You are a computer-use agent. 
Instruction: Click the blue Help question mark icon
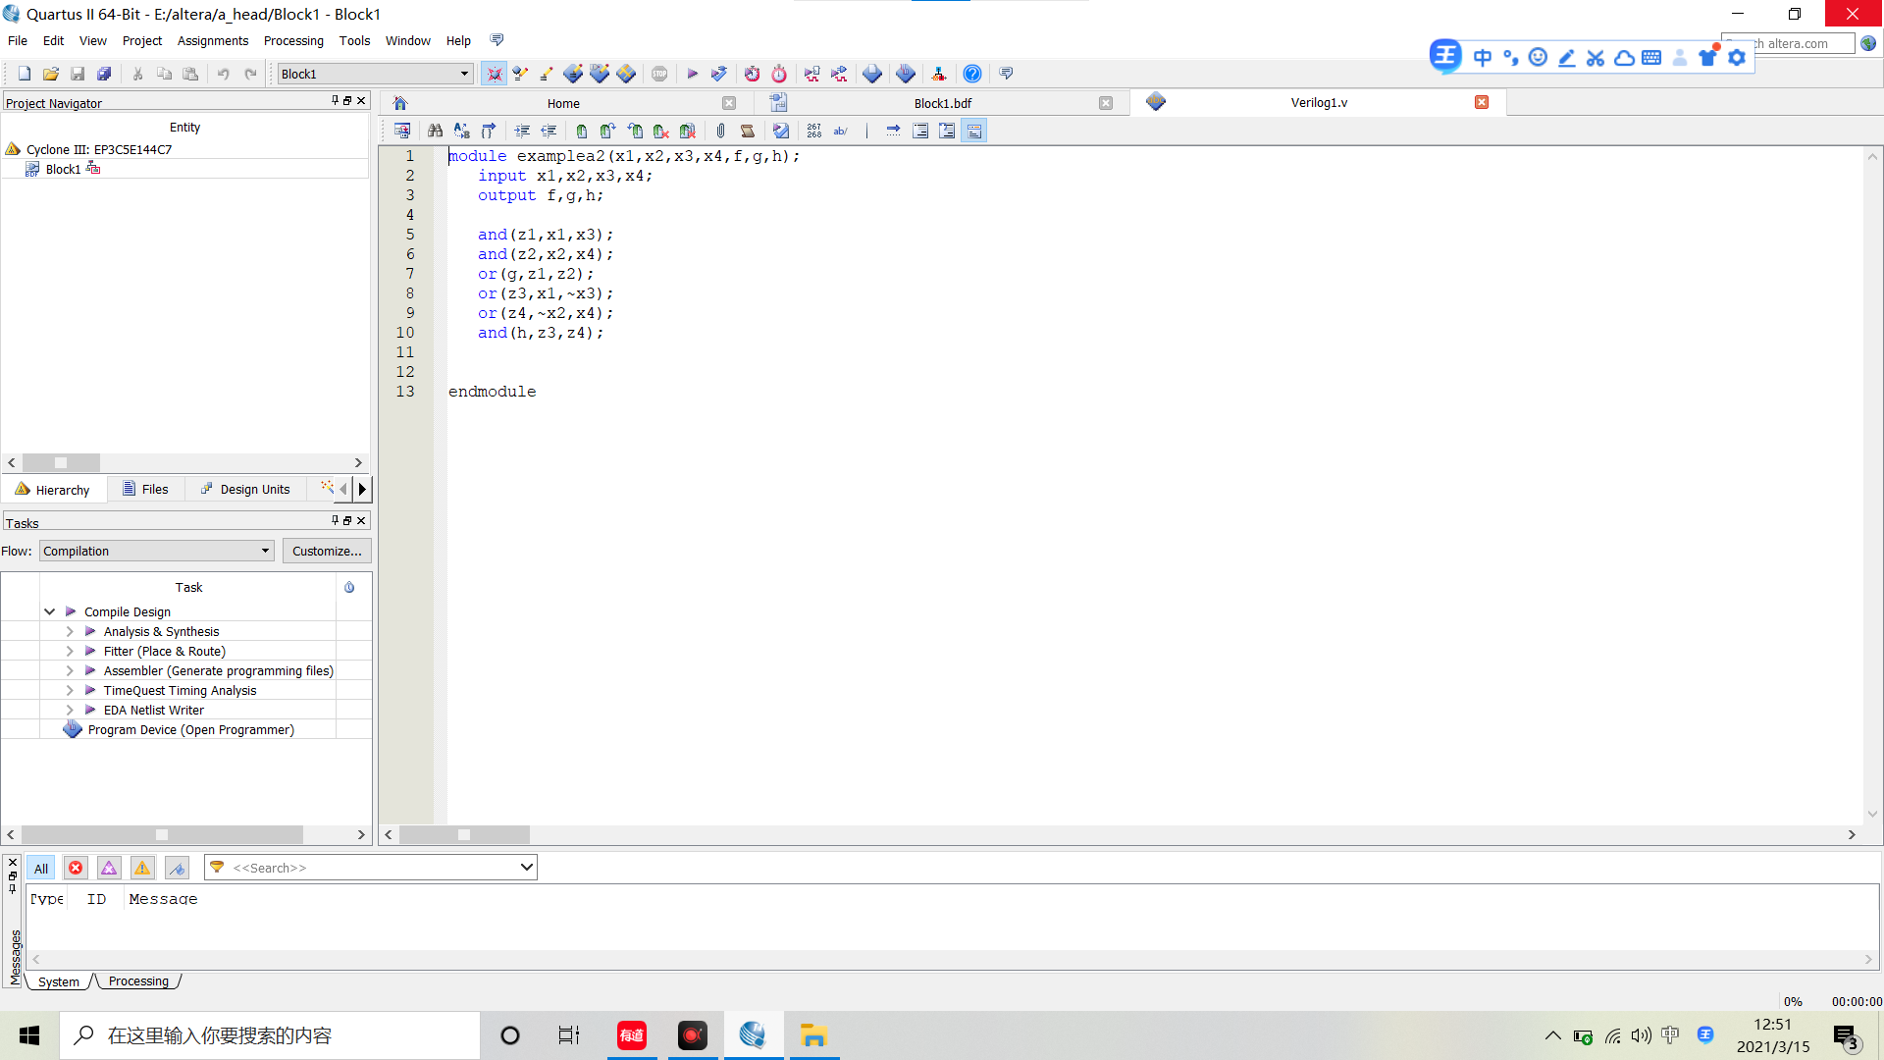[971, 74]
